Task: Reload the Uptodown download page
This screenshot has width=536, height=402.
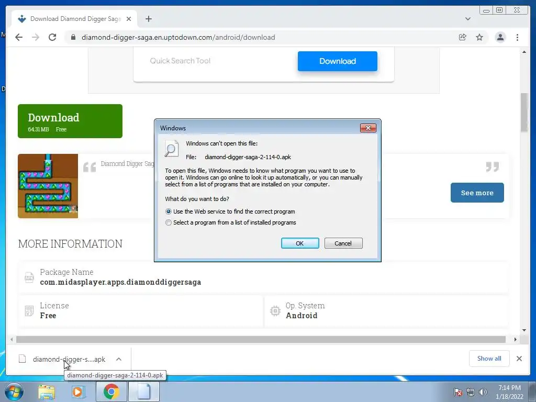Action: pyautogui.click(x=52, y=37)
